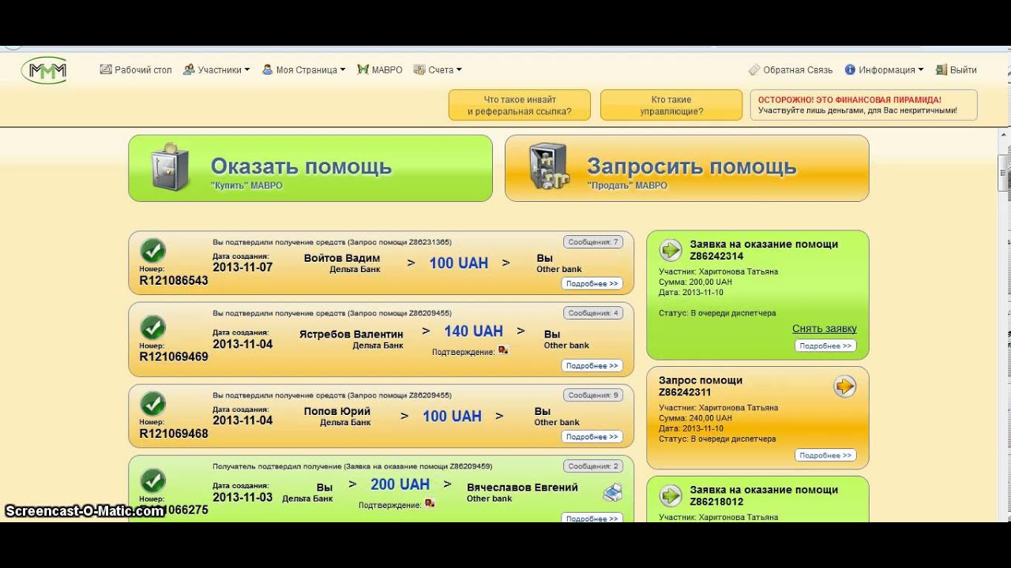Click Подробнее on request Z86242311

pos(825,455)
